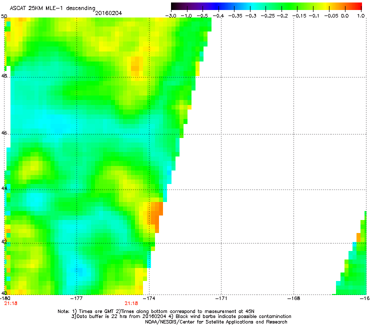Click the longitude label -171
The height and width of the screenshot is (325, 370).
point(221,298)
